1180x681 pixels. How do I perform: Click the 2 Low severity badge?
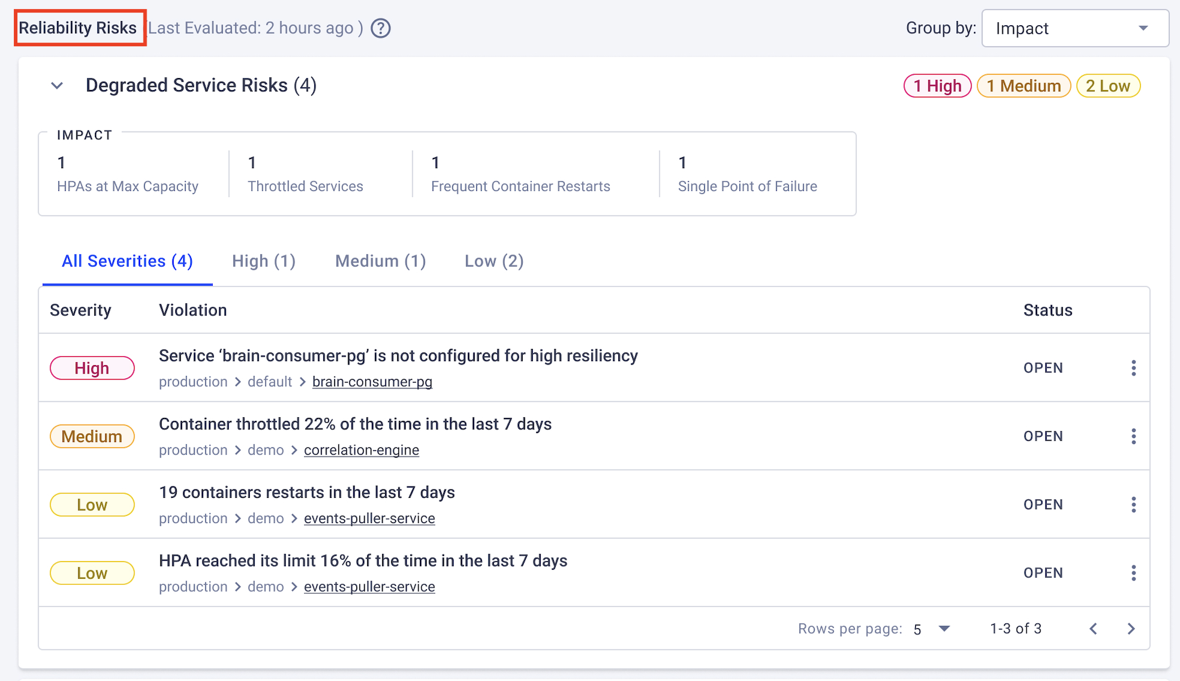[1108, 86]
